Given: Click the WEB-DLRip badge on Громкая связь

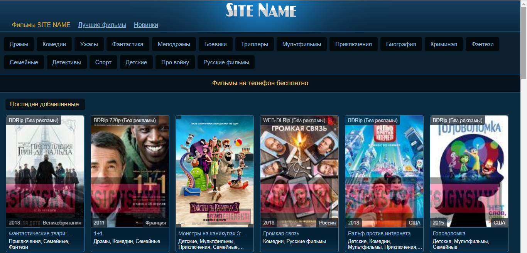Looking at the screenshot, I should coord(294,120).
